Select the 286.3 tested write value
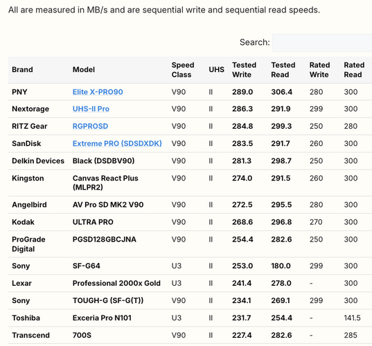The width and height of the screenshot is (372, 346). [x=242, y=109]
